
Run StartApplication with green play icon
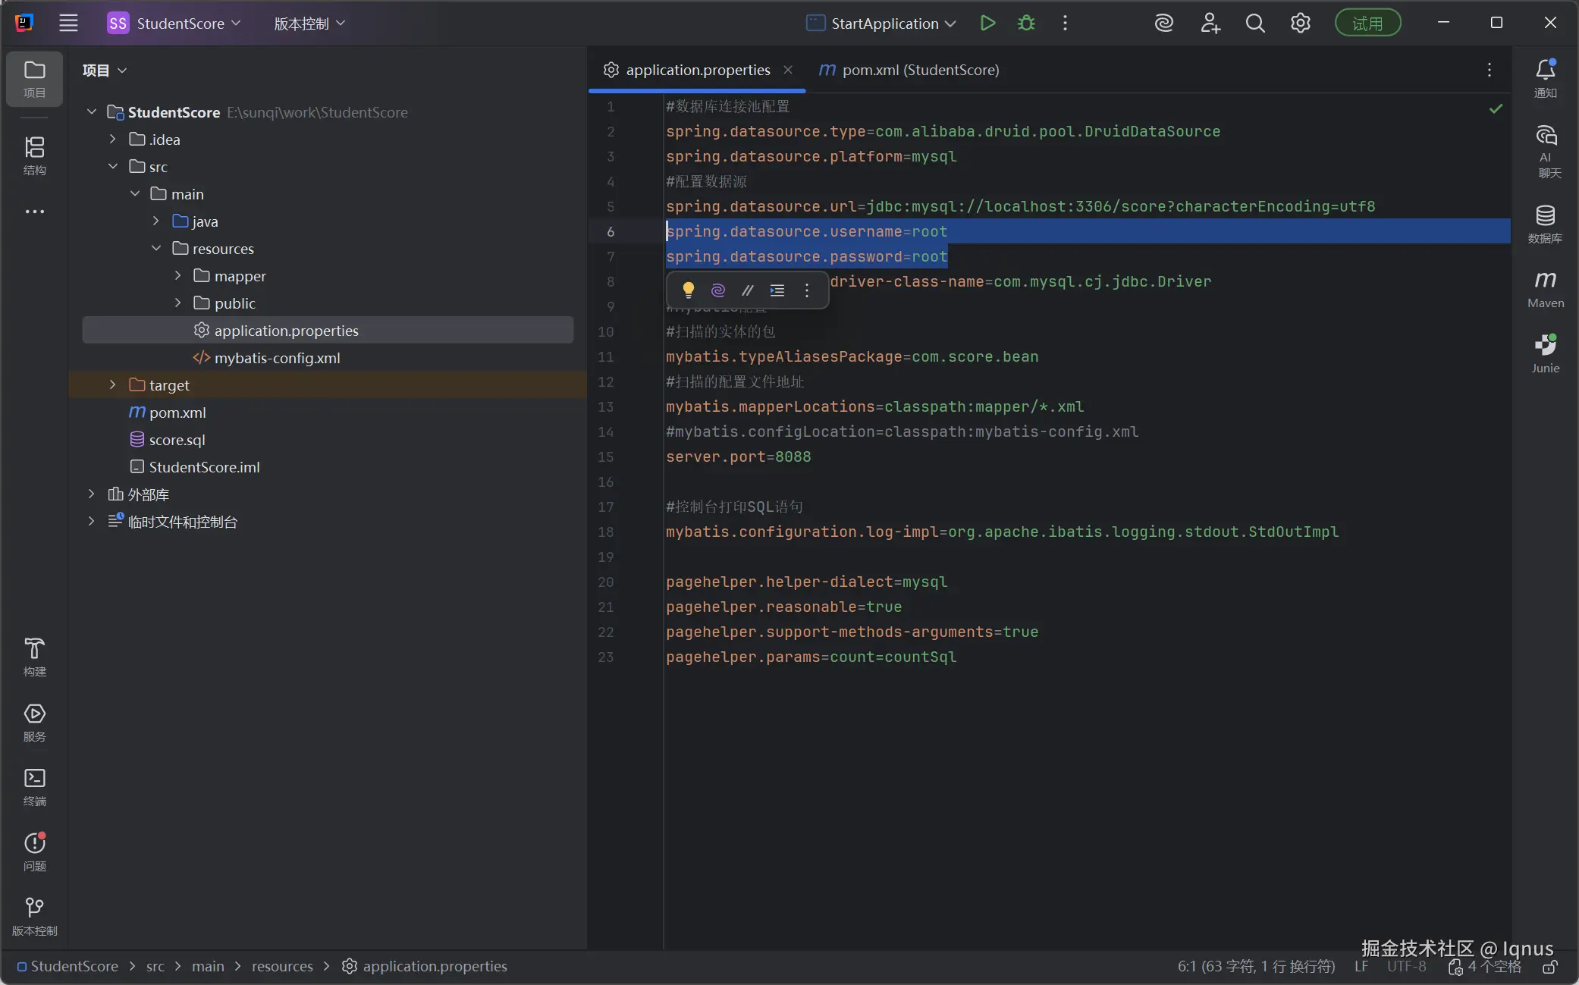coord(987,24)
